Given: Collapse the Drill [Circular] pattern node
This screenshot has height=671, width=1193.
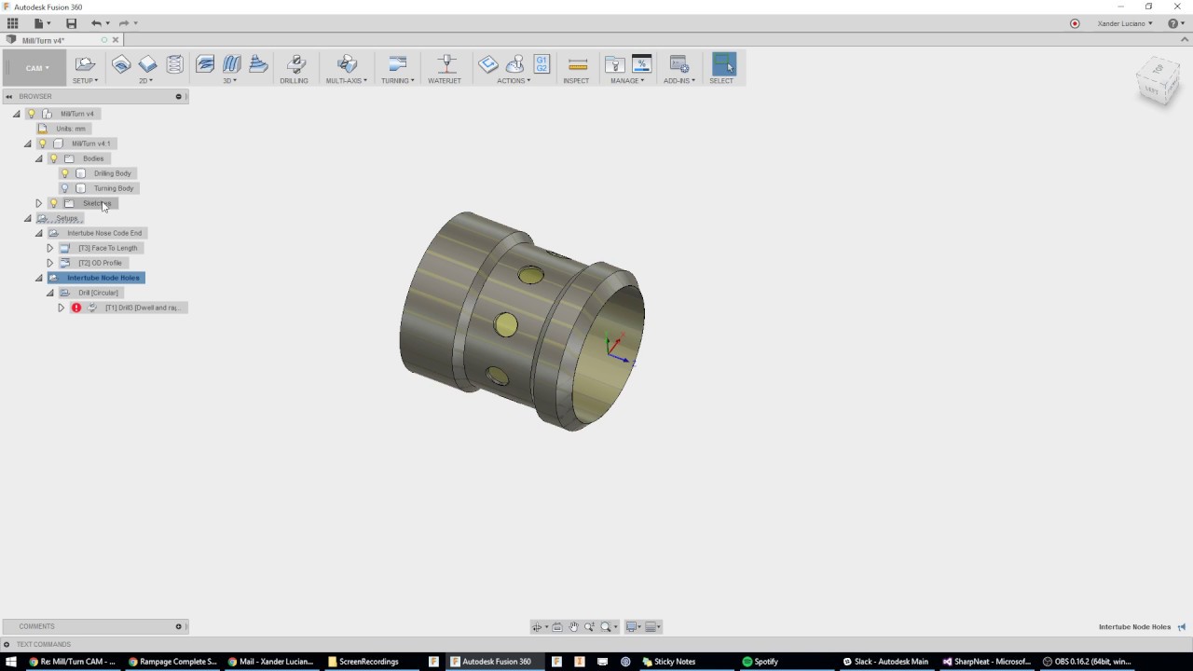Looking at the screenshot, I should click(x=50, y=293).
